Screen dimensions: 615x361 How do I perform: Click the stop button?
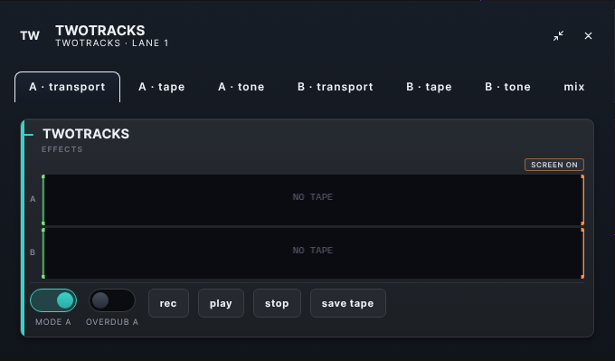click(x=277, y=303)
